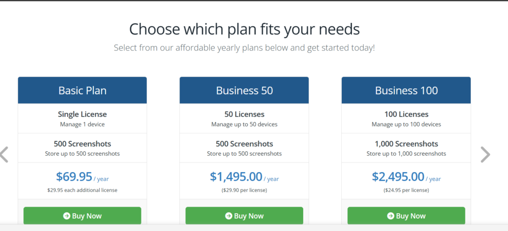Screen dimensions: 508x231
Task: Click the affordable yearly plans subtitle text
Action: click(x=244, y=48)
